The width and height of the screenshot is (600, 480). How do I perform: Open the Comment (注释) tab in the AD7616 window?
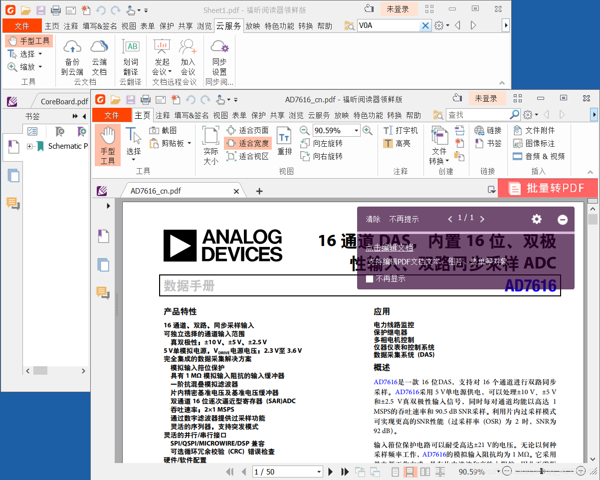point(163,115)
